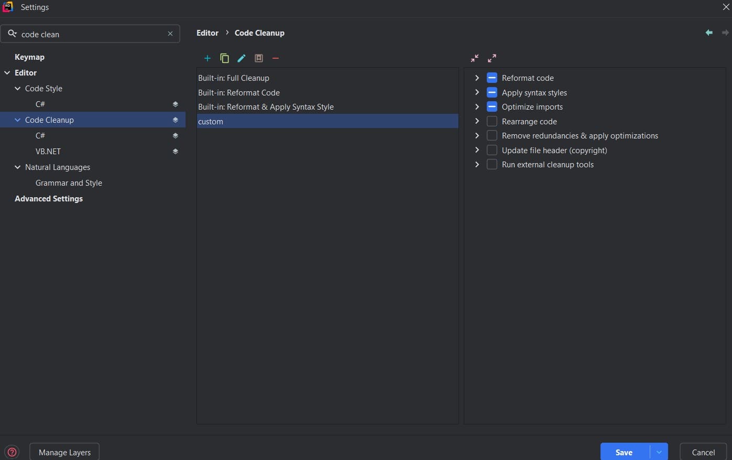Select the custom cleanup profile
732x460 pixels.
coord(327,121)
